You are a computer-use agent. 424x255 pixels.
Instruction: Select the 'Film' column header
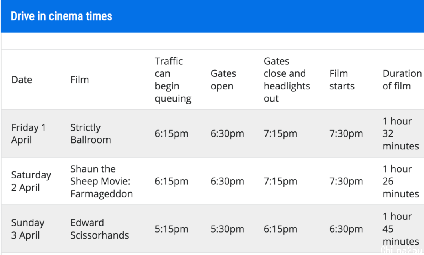[x=80, y=80]
